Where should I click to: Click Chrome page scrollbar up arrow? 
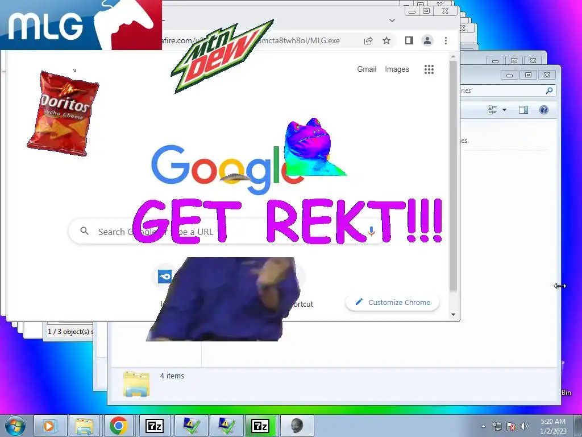tap(453, 57)
